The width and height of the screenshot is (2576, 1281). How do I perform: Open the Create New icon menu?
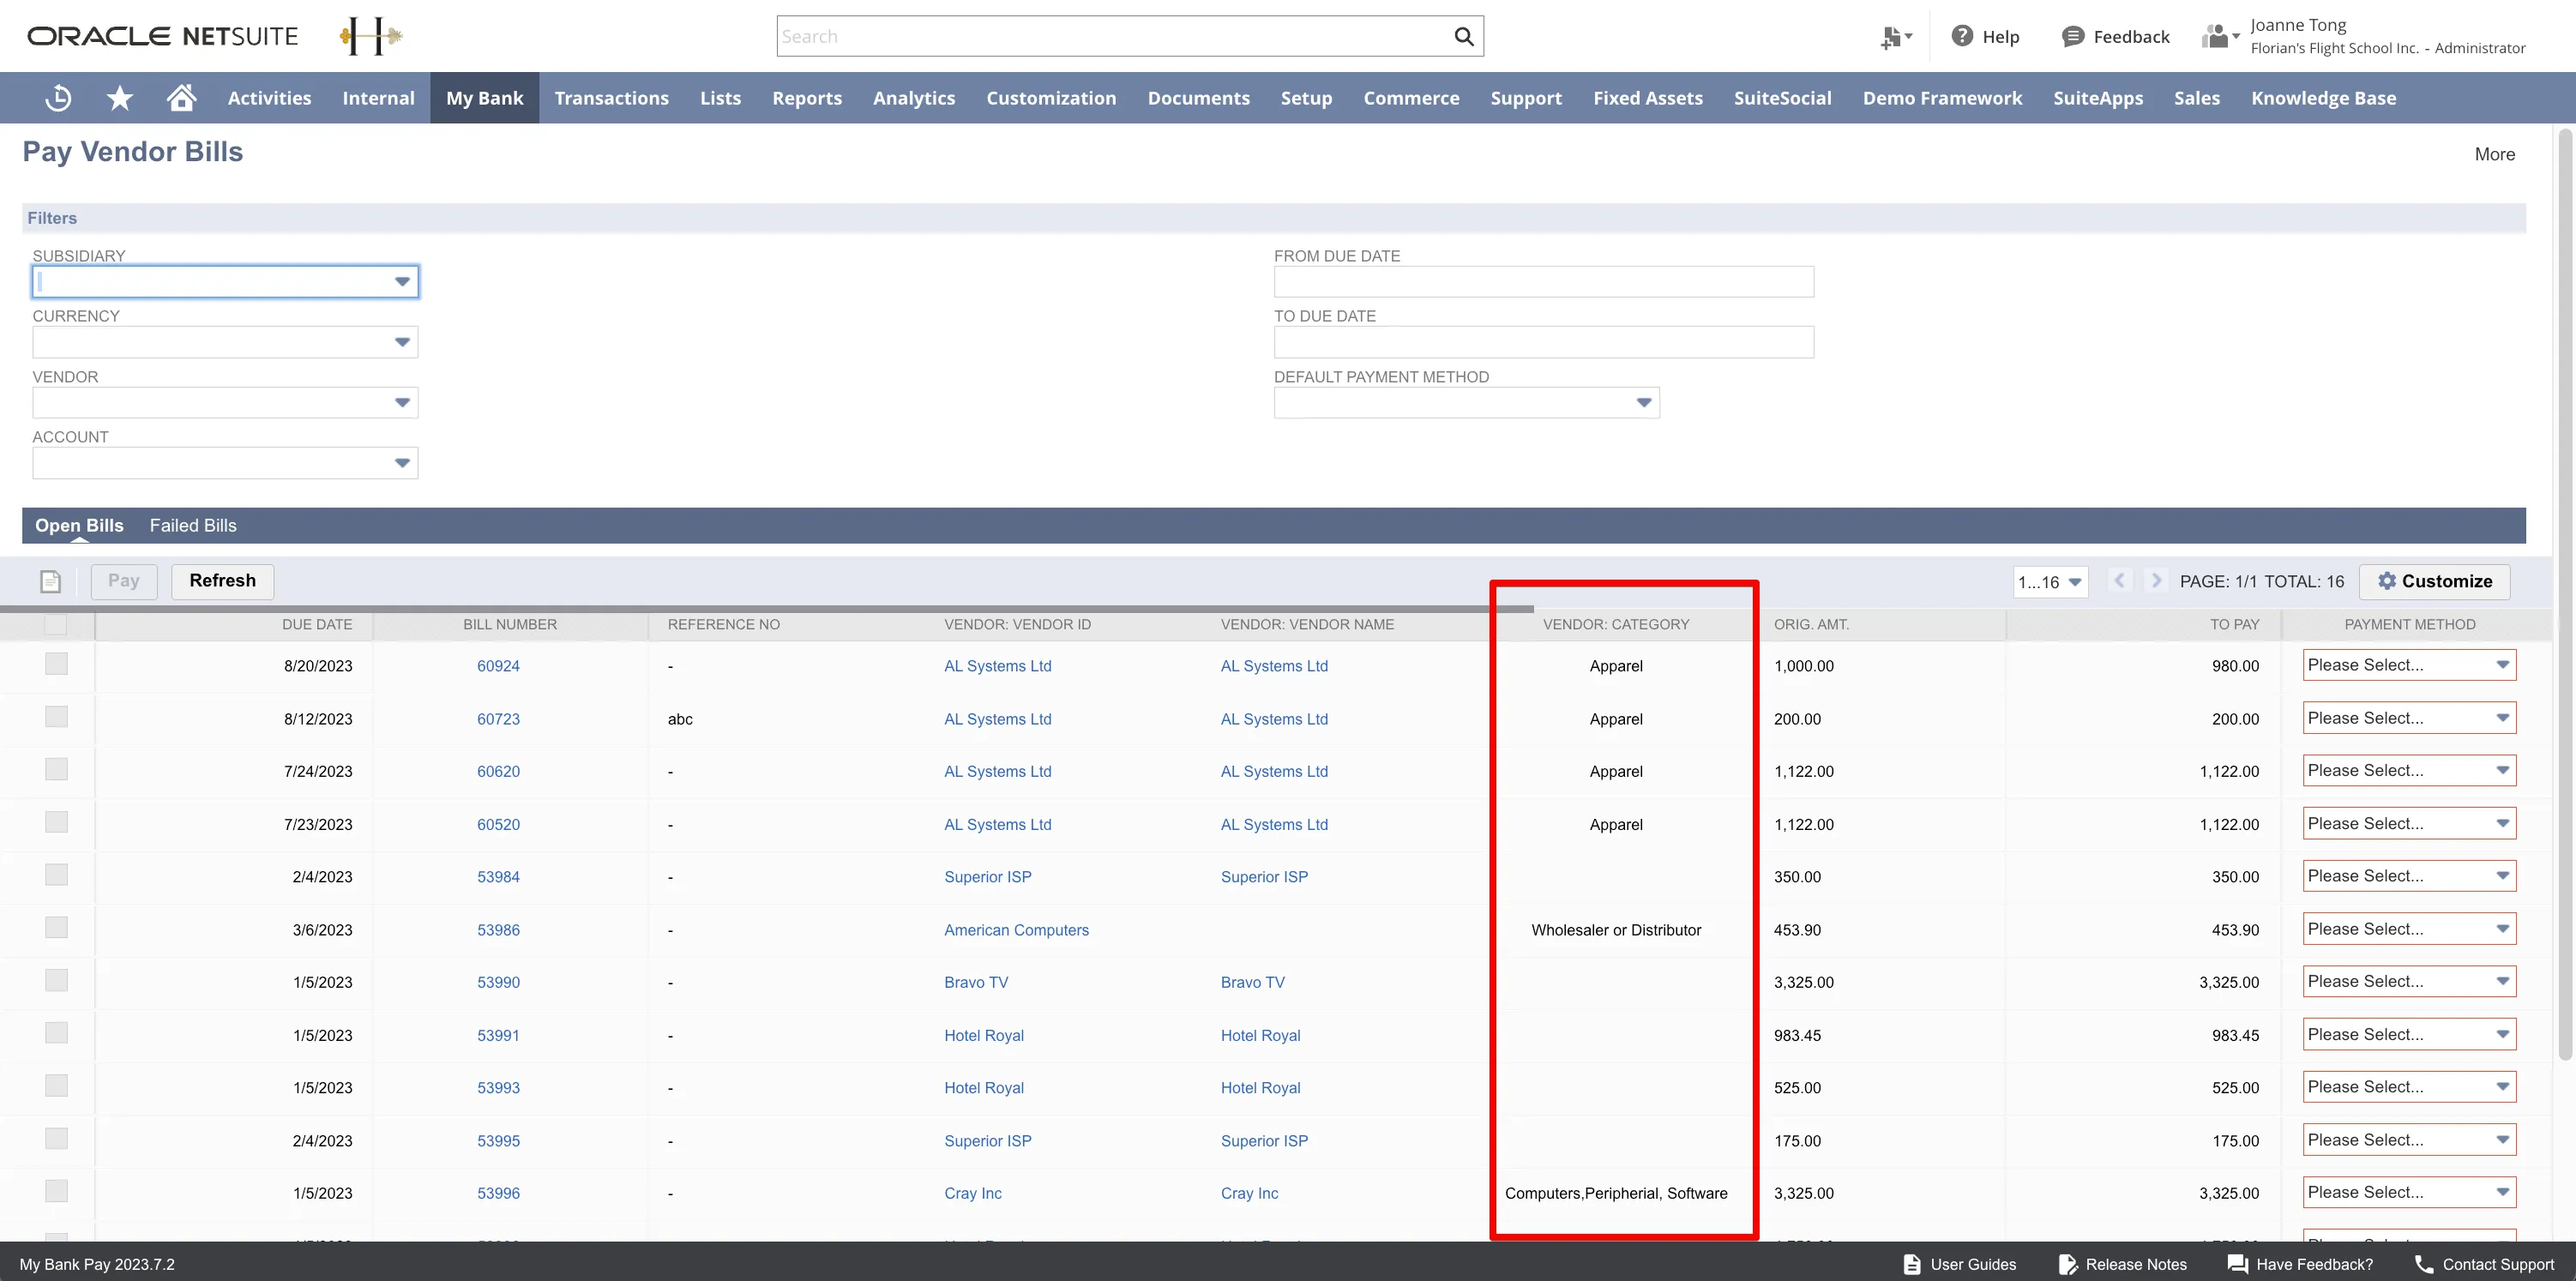click(1896, 37)
